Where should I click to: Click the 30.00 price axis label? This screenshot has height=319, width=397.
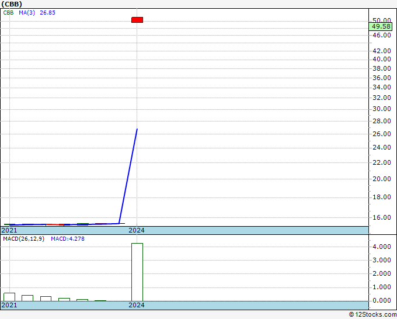click(x=382, y=109)
